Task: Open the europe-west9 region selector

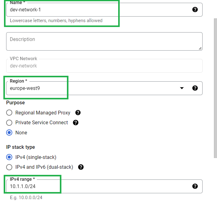Action: click(104, 88)
